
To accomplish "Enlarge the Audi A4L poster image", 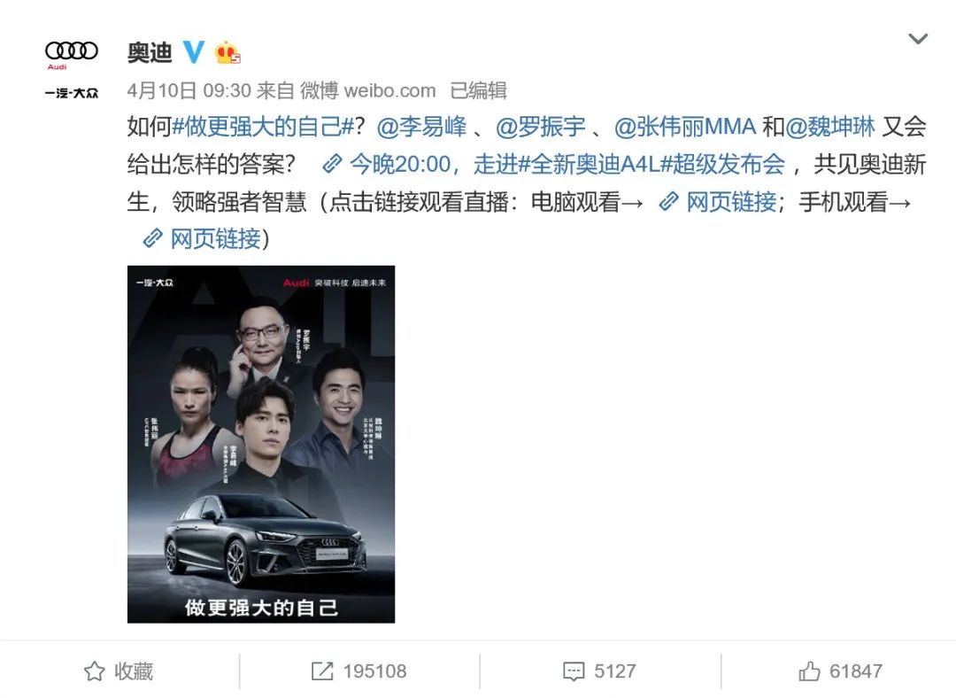I will point(261,444).
